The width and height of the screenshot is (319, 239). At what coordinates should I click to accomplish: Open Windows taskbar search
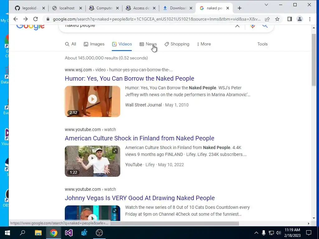(x=22, y=233)
